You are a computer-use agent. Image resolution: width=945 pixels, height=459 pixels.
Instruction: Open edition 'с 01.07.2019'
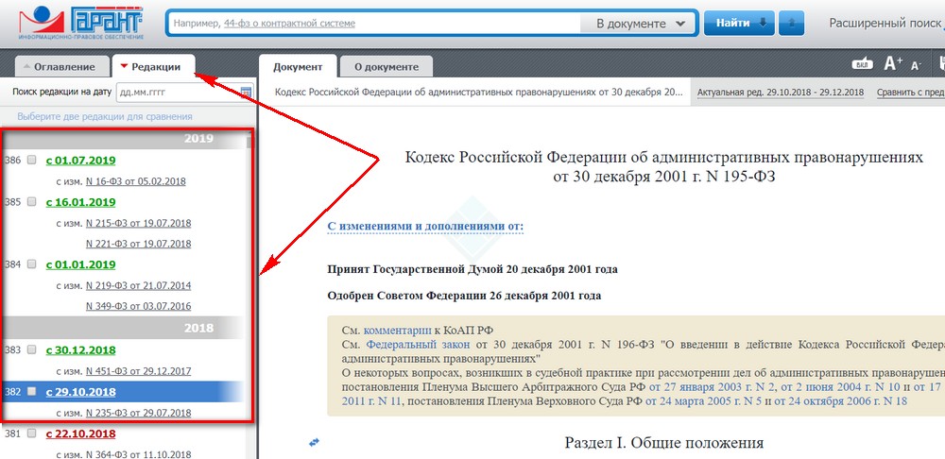pos(80,161)
